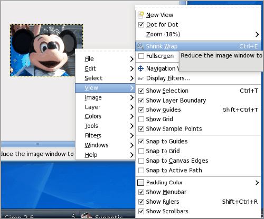The image size is (264, 219).
Task: Expand the File submenu arrow
Action: coord(132,59)
